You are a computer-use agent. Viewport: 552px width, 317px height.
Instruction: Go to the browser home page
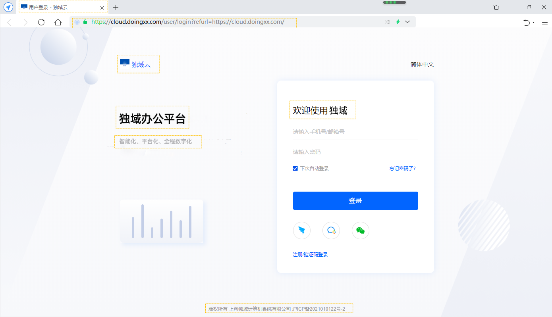(x=58, y=22)
